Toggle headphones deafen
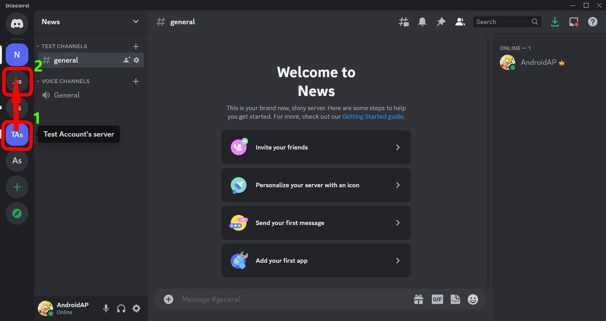 121,308
